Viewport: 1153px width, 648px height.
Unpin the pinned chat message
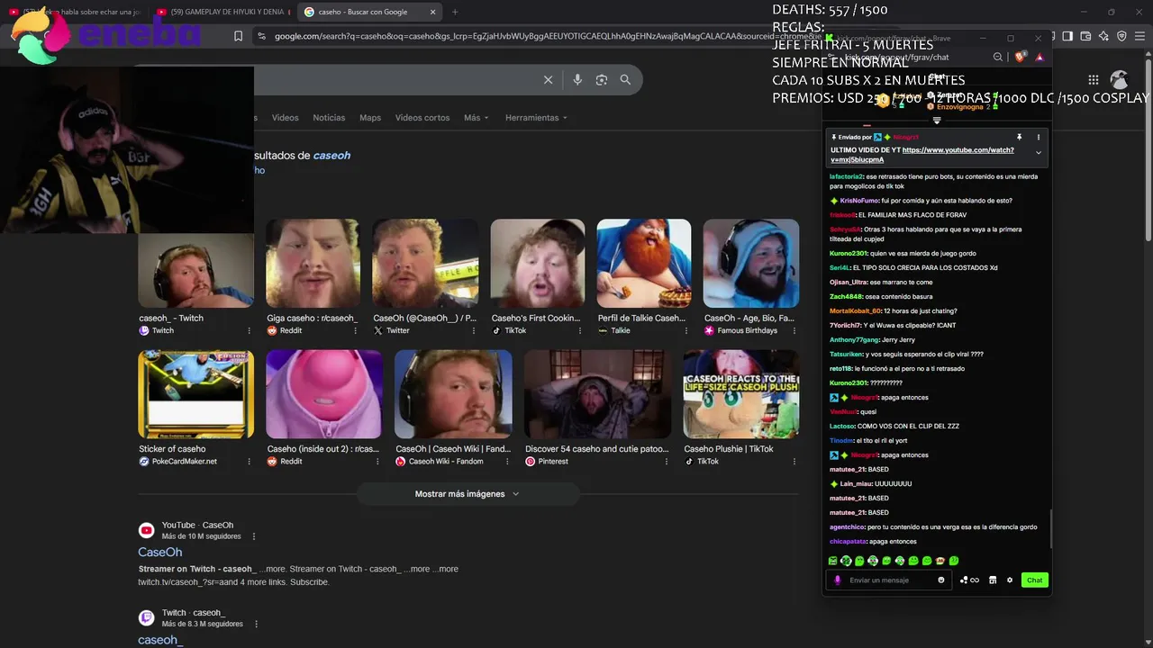click(x=1020, y=137)
